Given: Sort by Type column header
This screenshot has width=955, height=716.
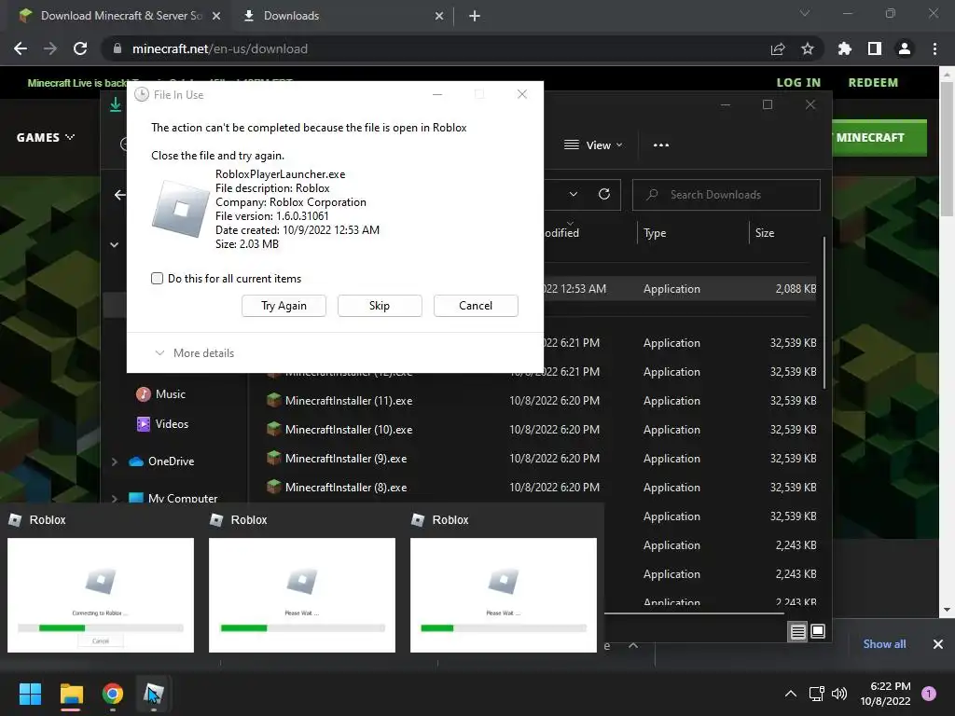Looking at the screenshot, I should 655,232.
